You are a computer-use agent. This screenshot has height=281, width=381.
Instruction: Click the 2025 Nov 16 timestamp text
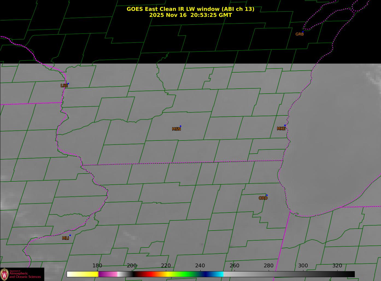(190, 15)
